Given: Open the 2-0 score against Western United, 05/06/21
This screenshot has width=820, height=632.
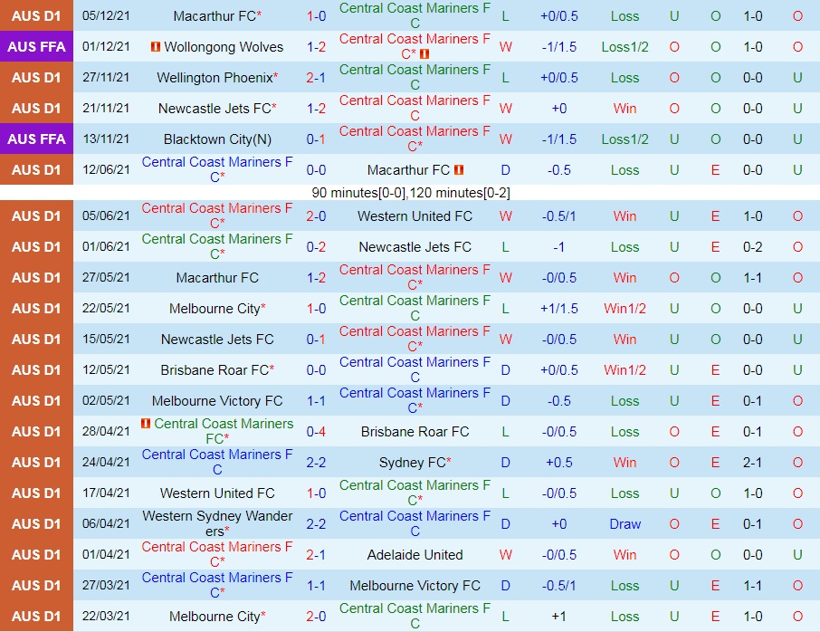Looking at the screenshot, I should click(x=317, y=216).
